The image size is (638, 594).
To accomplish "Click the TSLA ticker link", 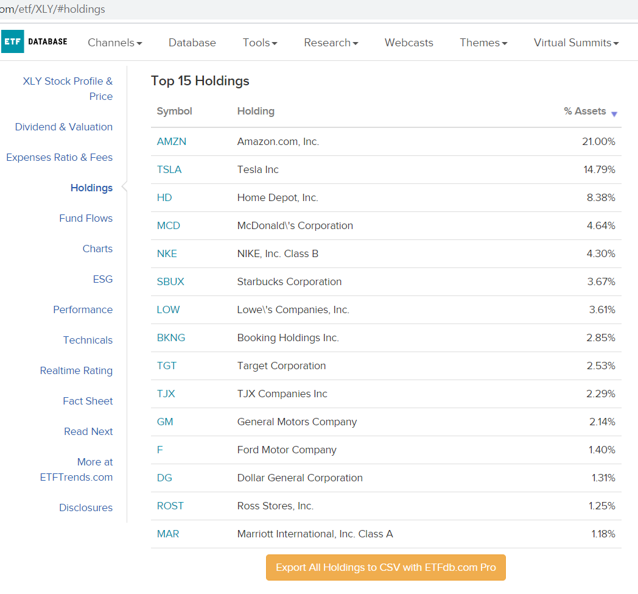I will coord(169,169).
